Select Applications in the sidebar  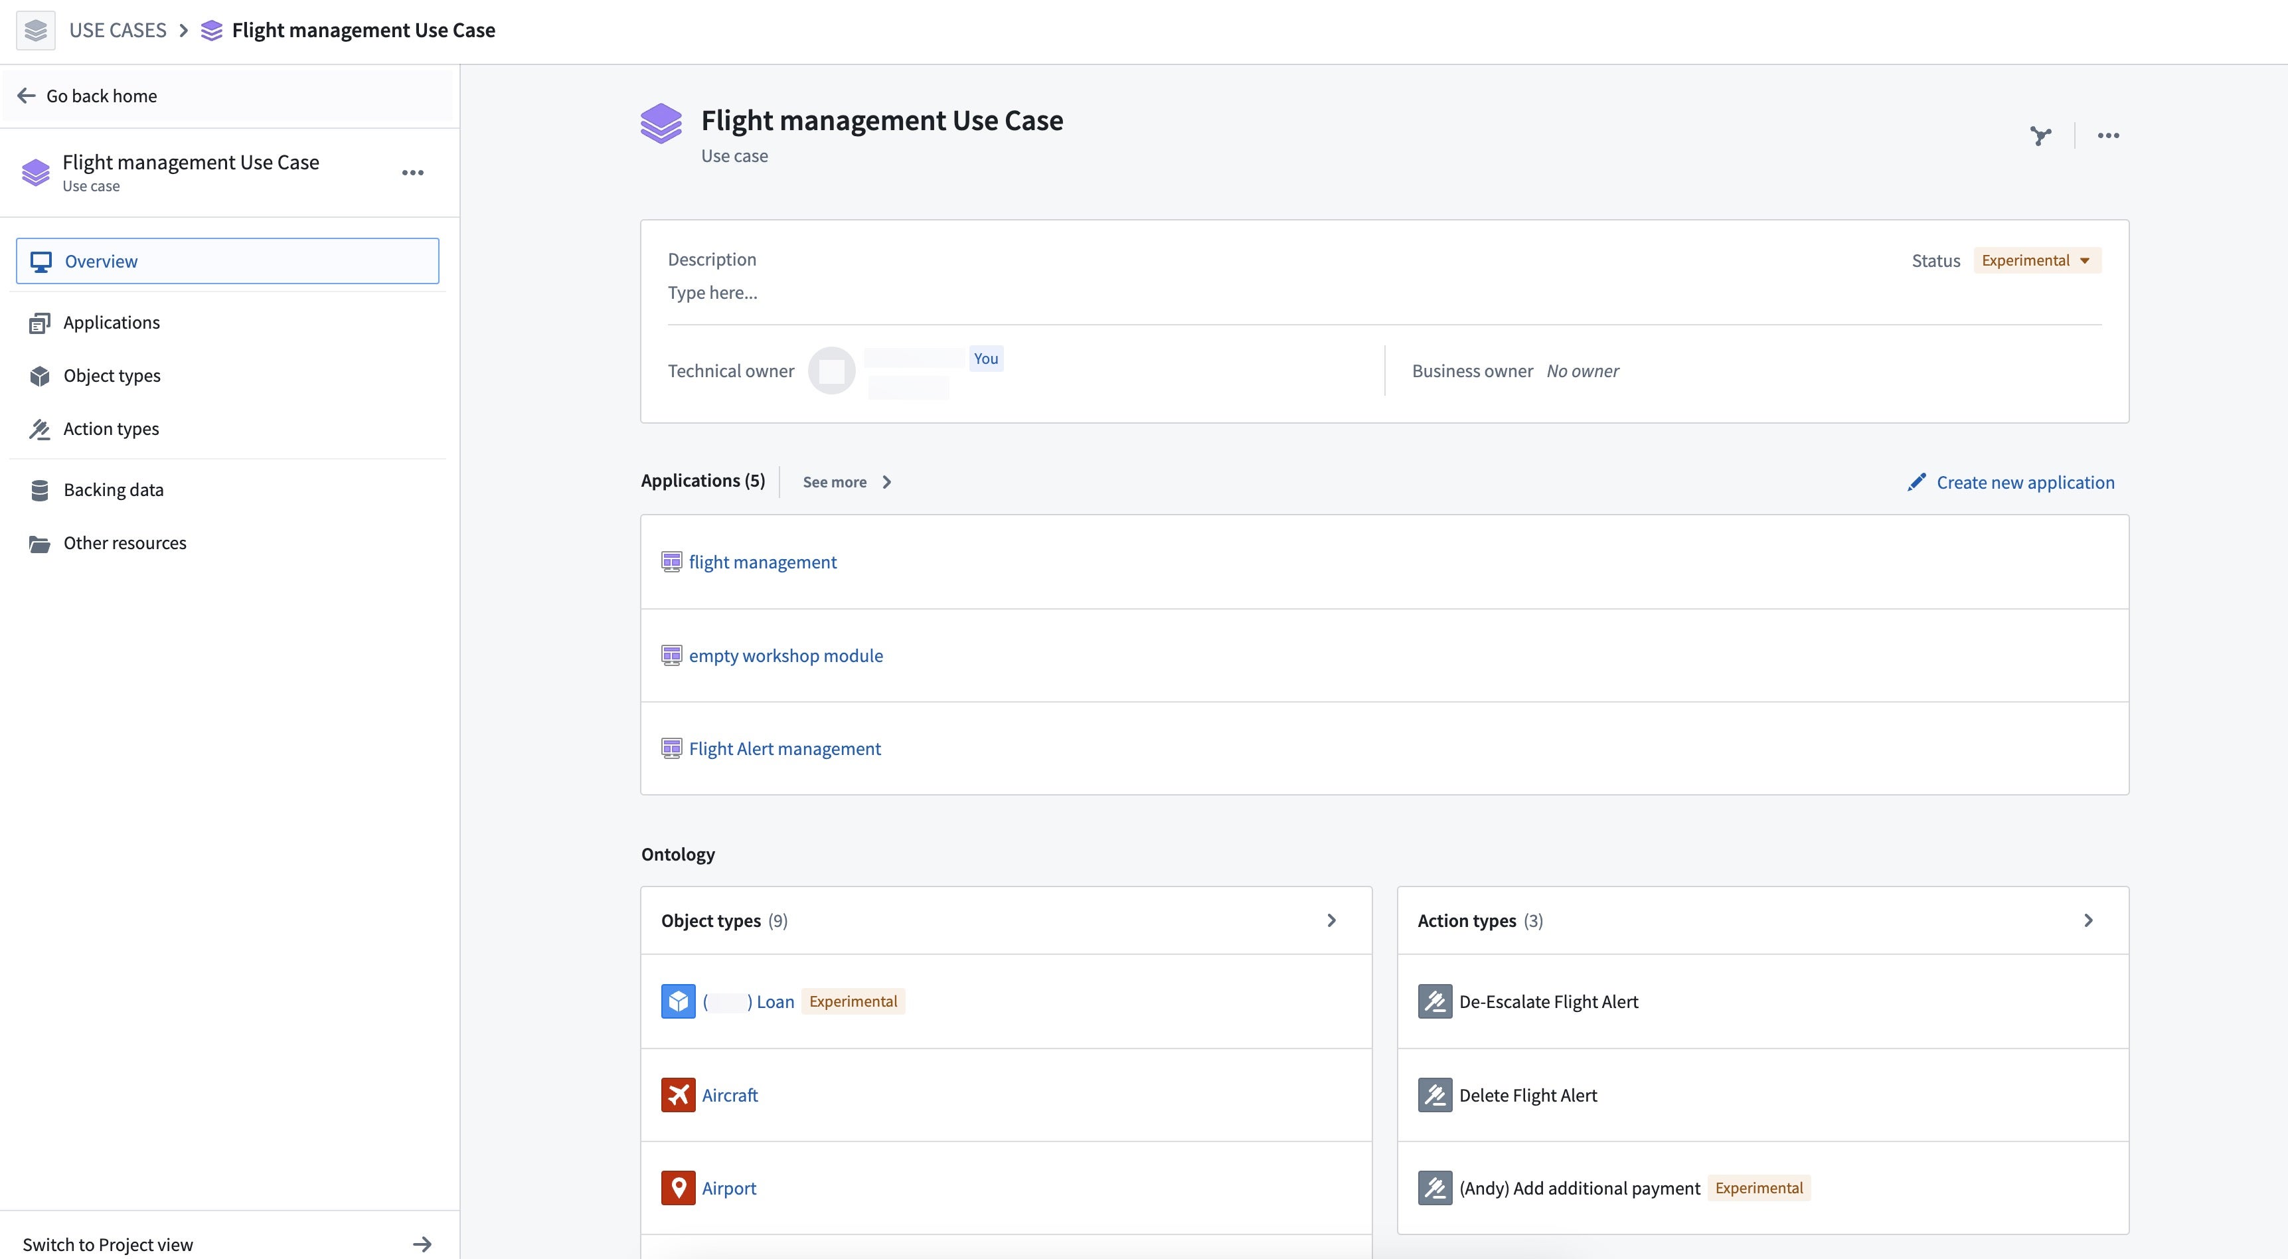[227, 323]
